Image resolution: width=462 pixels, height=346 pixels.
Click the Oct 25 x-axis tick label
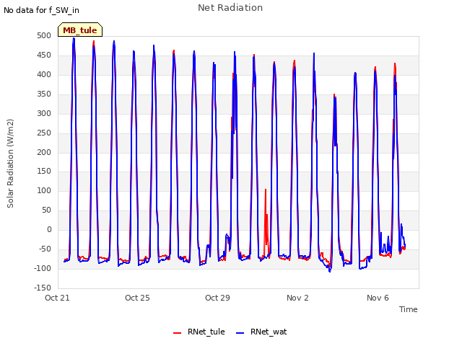[137, 298]
